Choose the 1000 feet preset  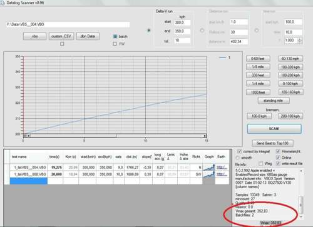point(258,92)
